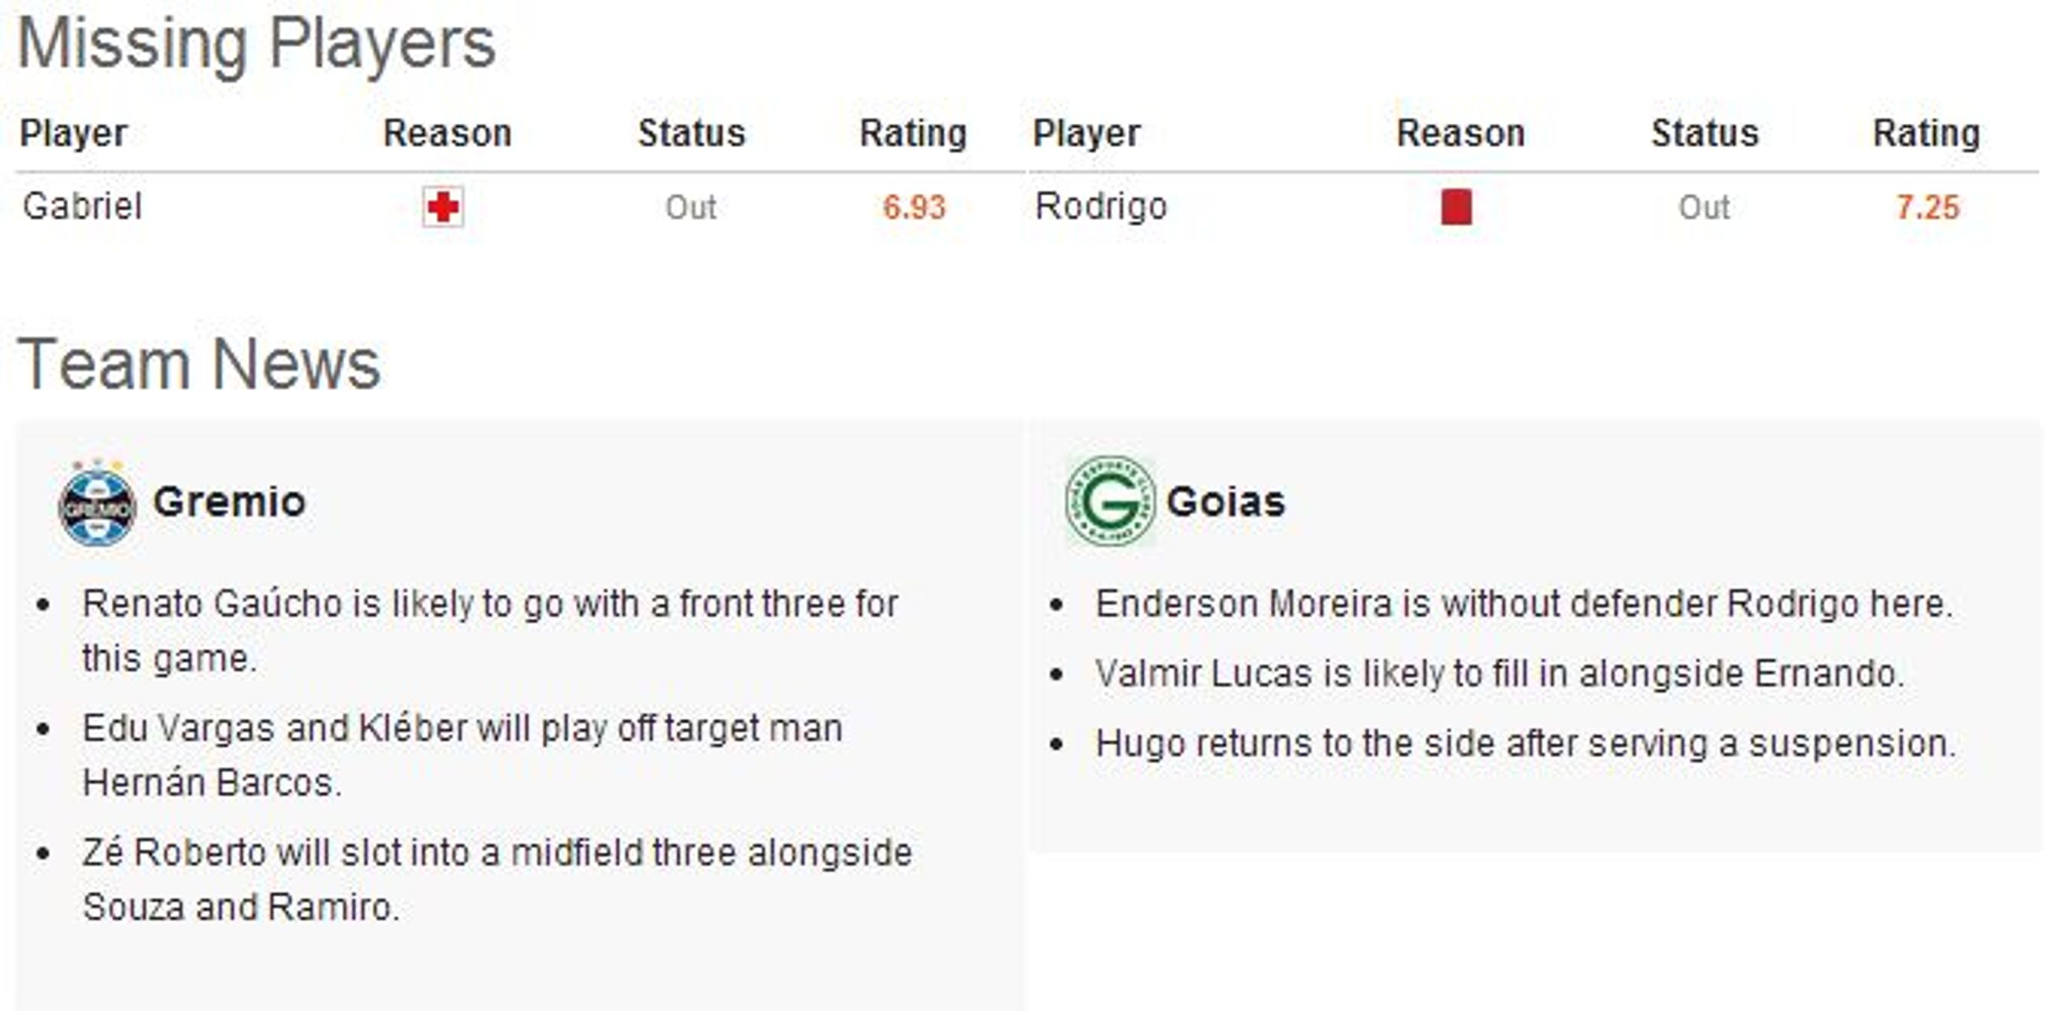Click the Goias team name heading
Viewport: 2045px width, 1011px height.
coord(1225,502)
